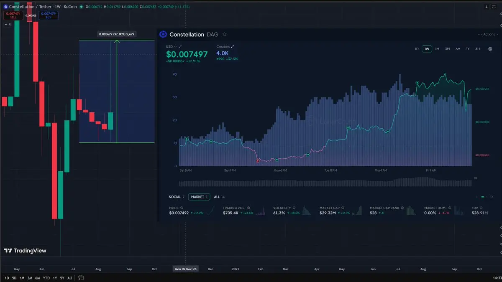Expand the collapsed indicators list showing 4
Screen dimensions: 502x282
tap(8, 25)
